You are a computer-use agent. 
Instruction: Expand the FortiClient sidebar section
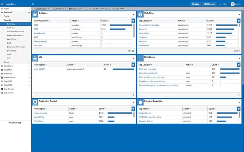pos(29,66)
